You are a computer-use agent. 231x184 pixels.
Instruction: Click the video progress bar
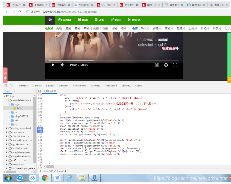coord(114,61)
